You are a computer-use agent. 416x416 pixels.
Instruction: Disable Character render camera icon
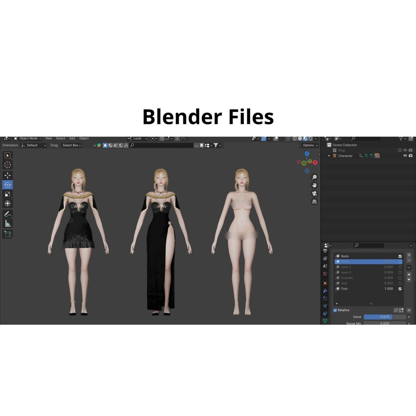tap(411, 156)
